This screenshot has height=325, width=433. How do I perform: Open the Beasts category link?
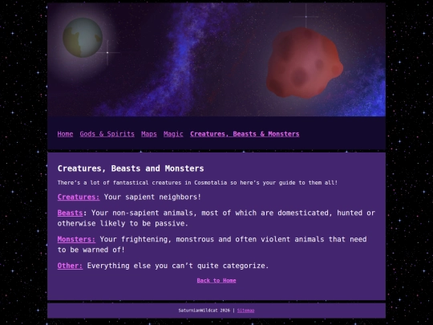click(x=70, y=213)
